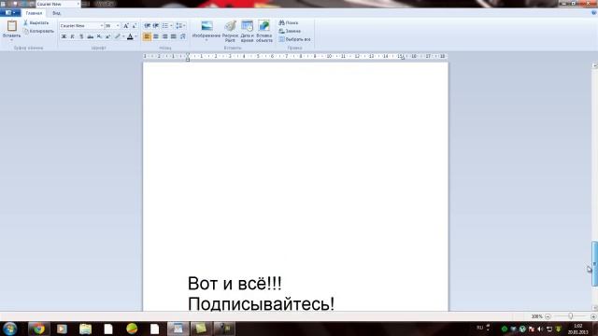Open the line spacing options
Viewport: 598px width, 336px height.
(x=180, y=25)
